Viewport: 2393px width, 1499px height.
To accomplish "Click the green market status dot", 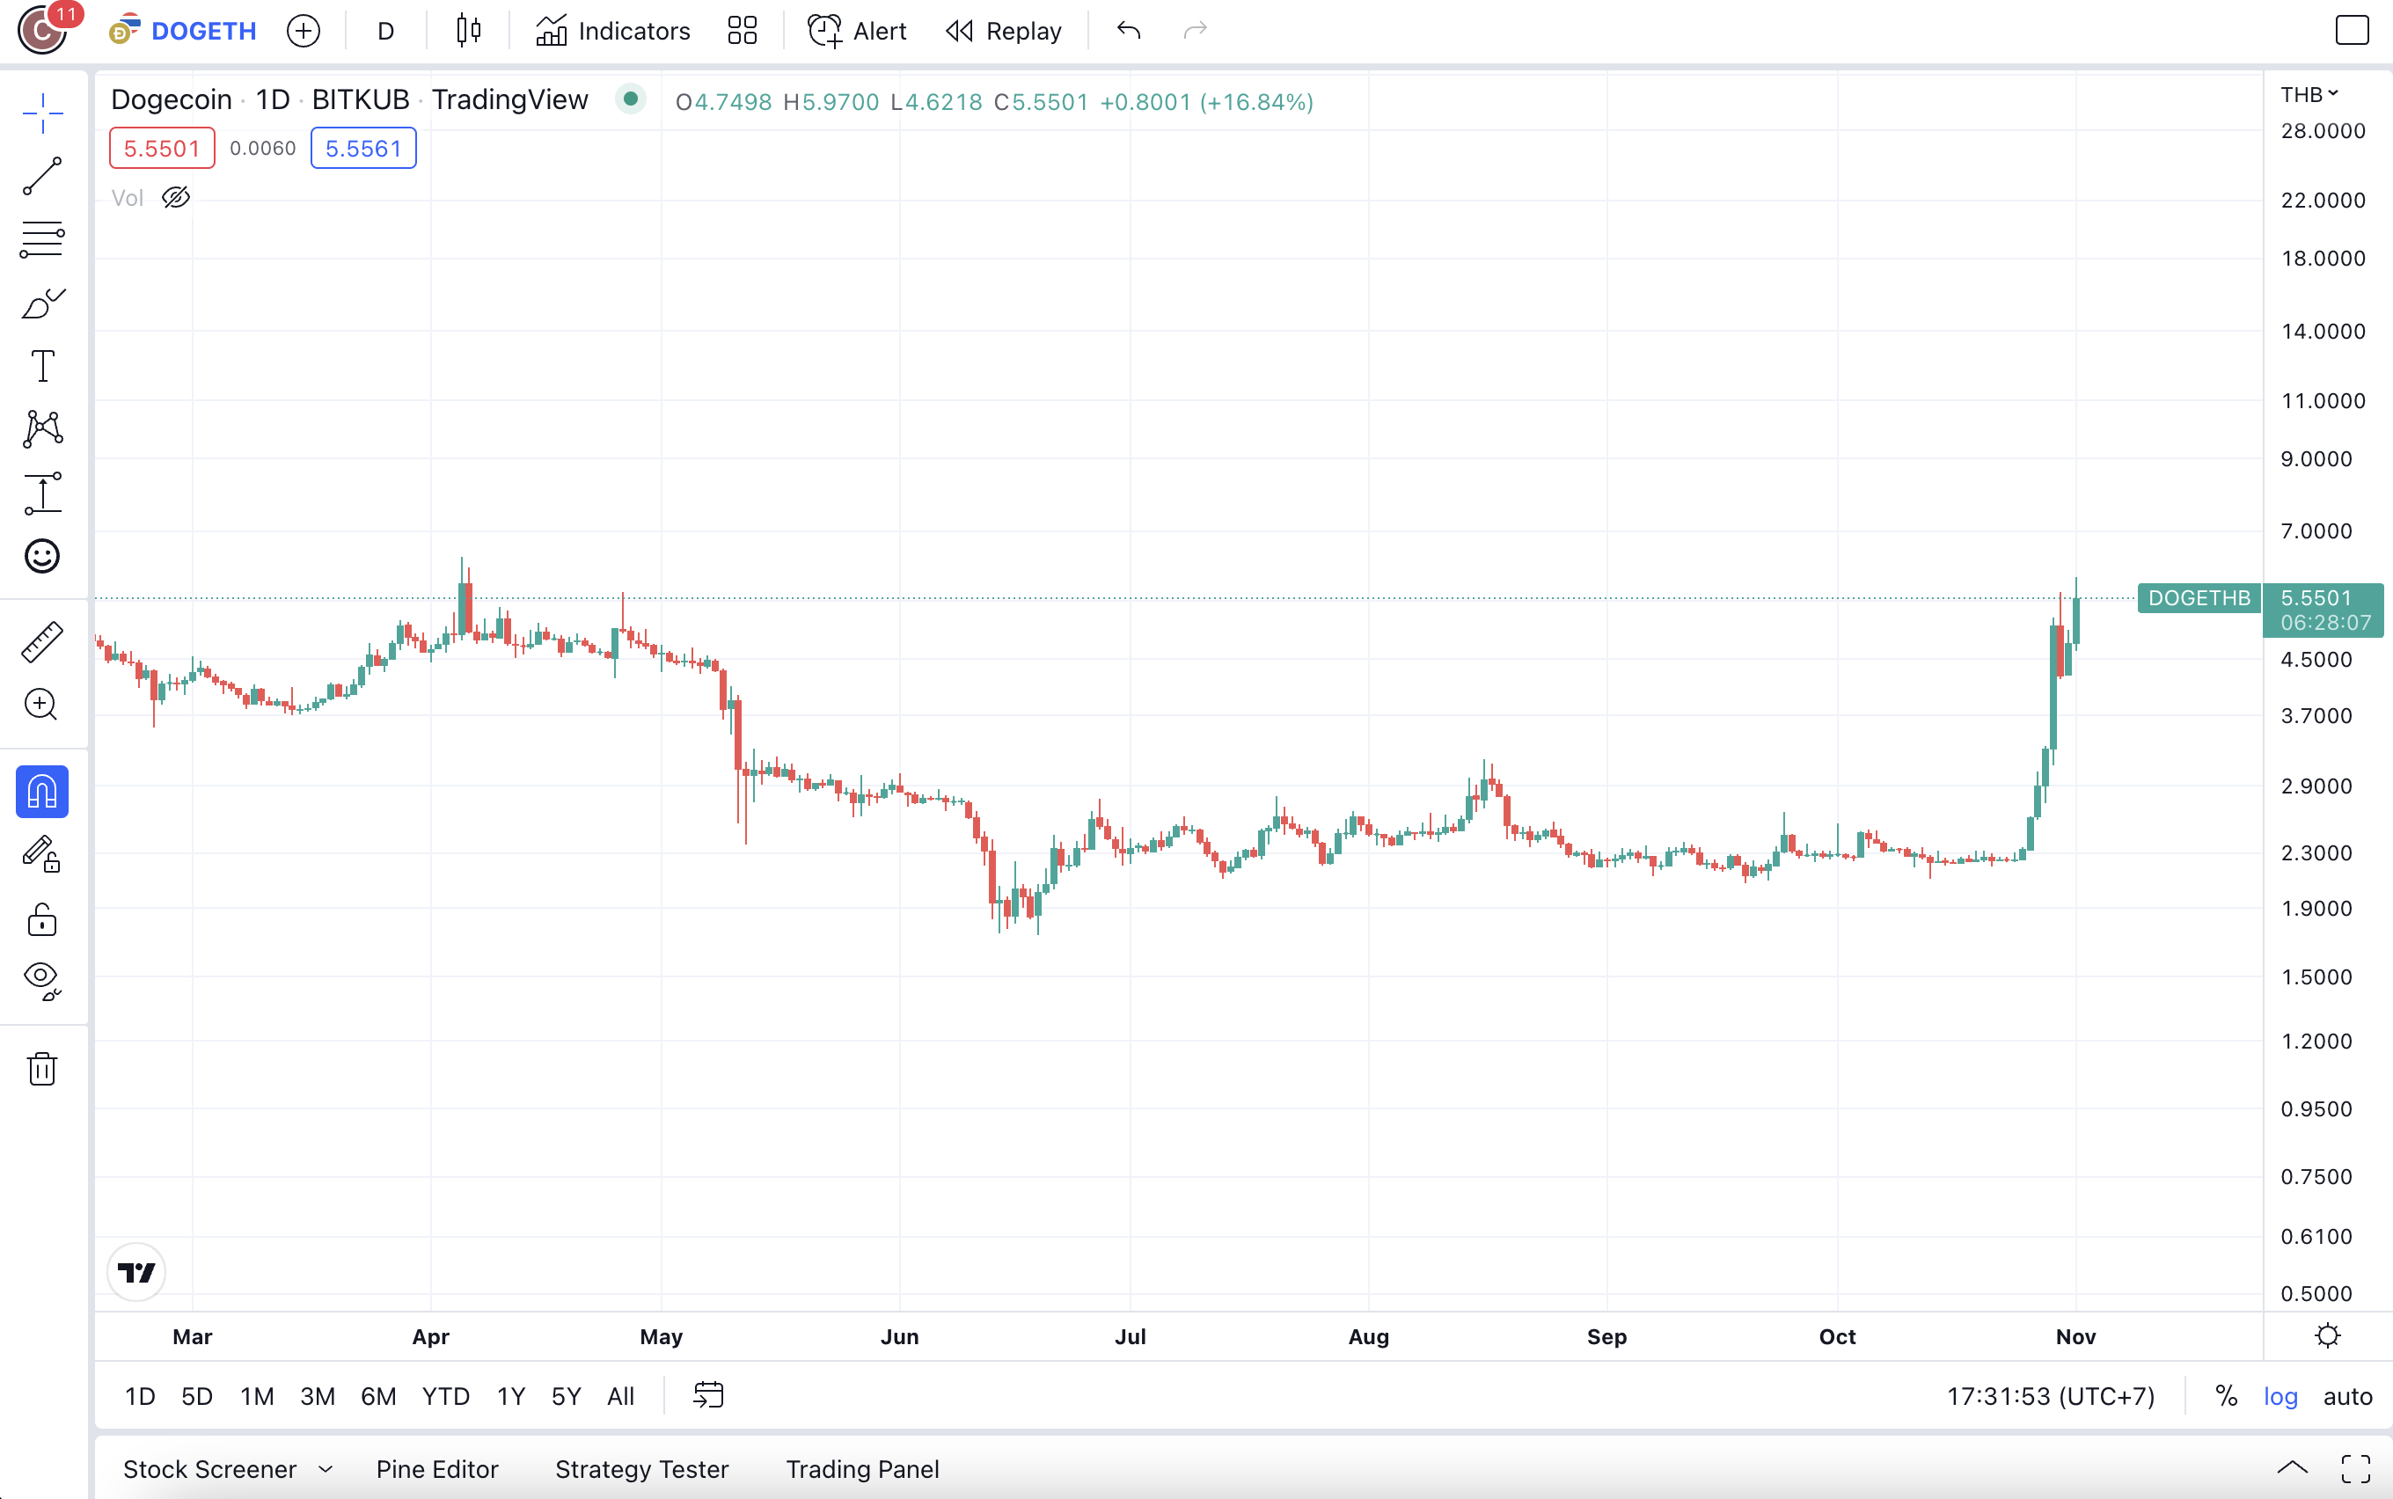I will 631,99.
